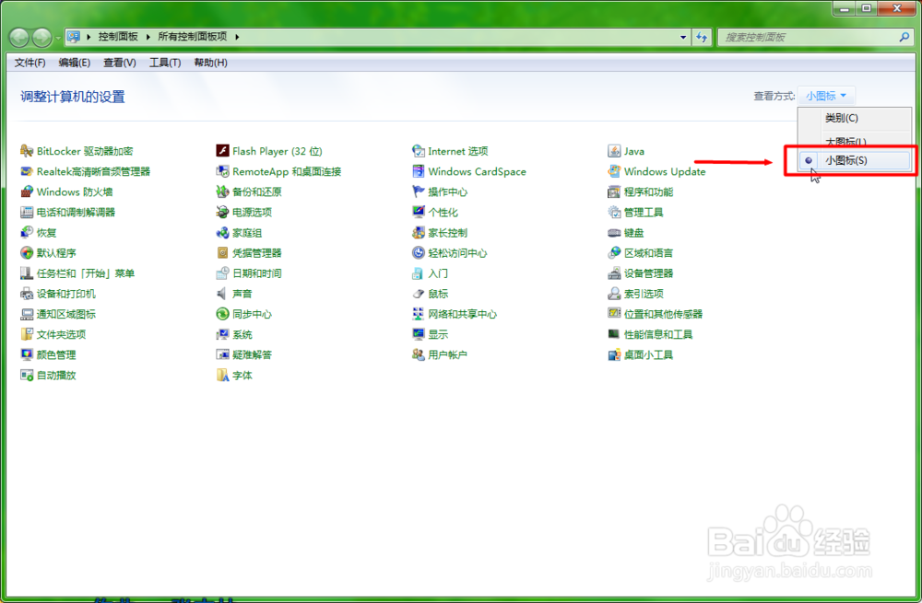Open the 查看(V) menu
This screenshot has width=922, height=603.
point(118,63)
